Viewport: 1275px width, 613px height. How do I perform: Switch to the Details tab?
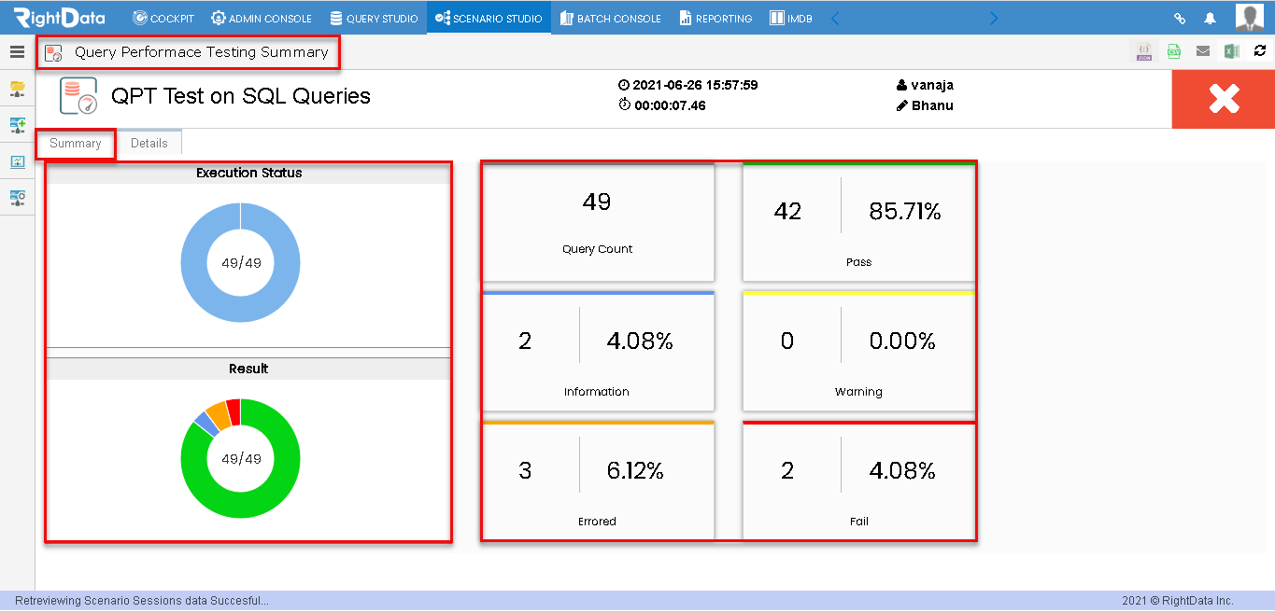tap(149, 143)
